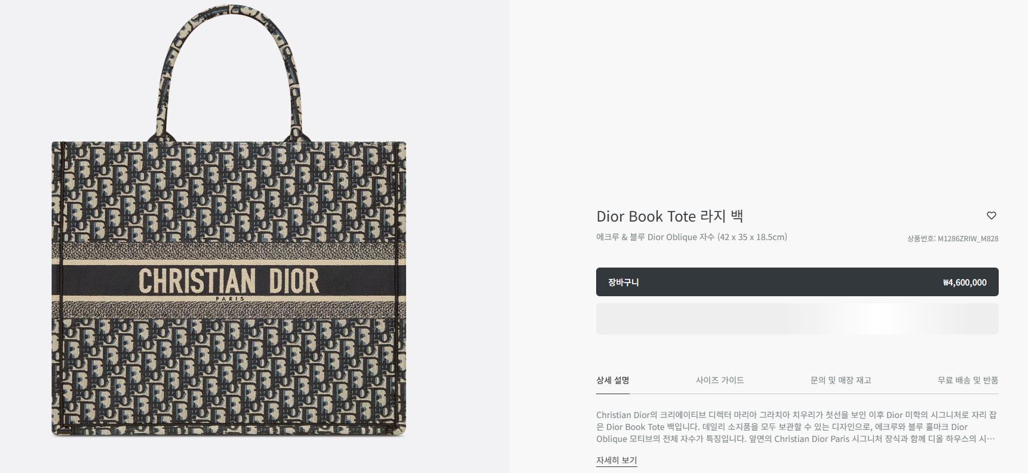
Task: Select product number M1286ZRIW_M828
Action: [968, 239]
